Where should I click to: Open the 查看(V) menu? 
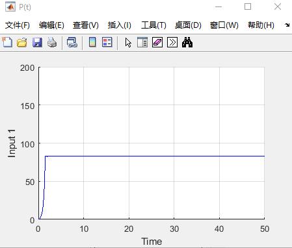[86, 25]
